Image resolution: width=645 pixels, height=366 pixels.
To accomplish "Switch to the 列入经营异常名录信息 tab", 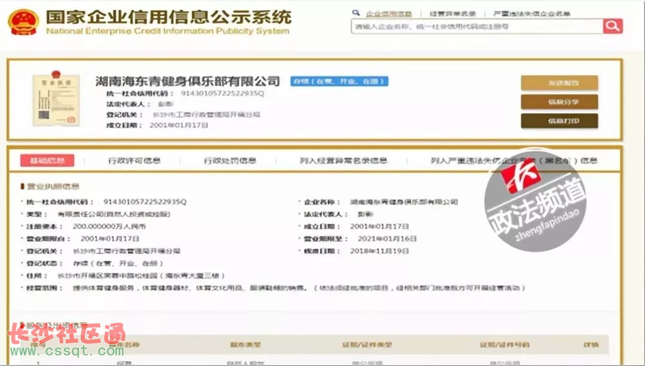I will (x=343, y=161).
